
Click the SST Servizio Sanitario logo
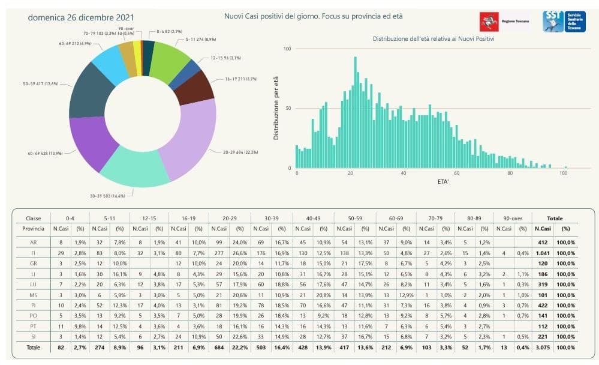564,22
